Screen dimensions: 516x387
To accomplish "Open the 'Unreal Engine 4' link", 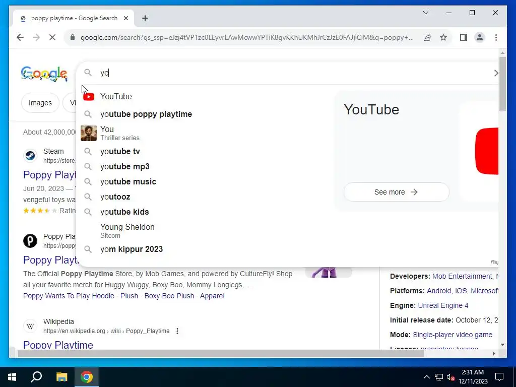I will 443,305.
